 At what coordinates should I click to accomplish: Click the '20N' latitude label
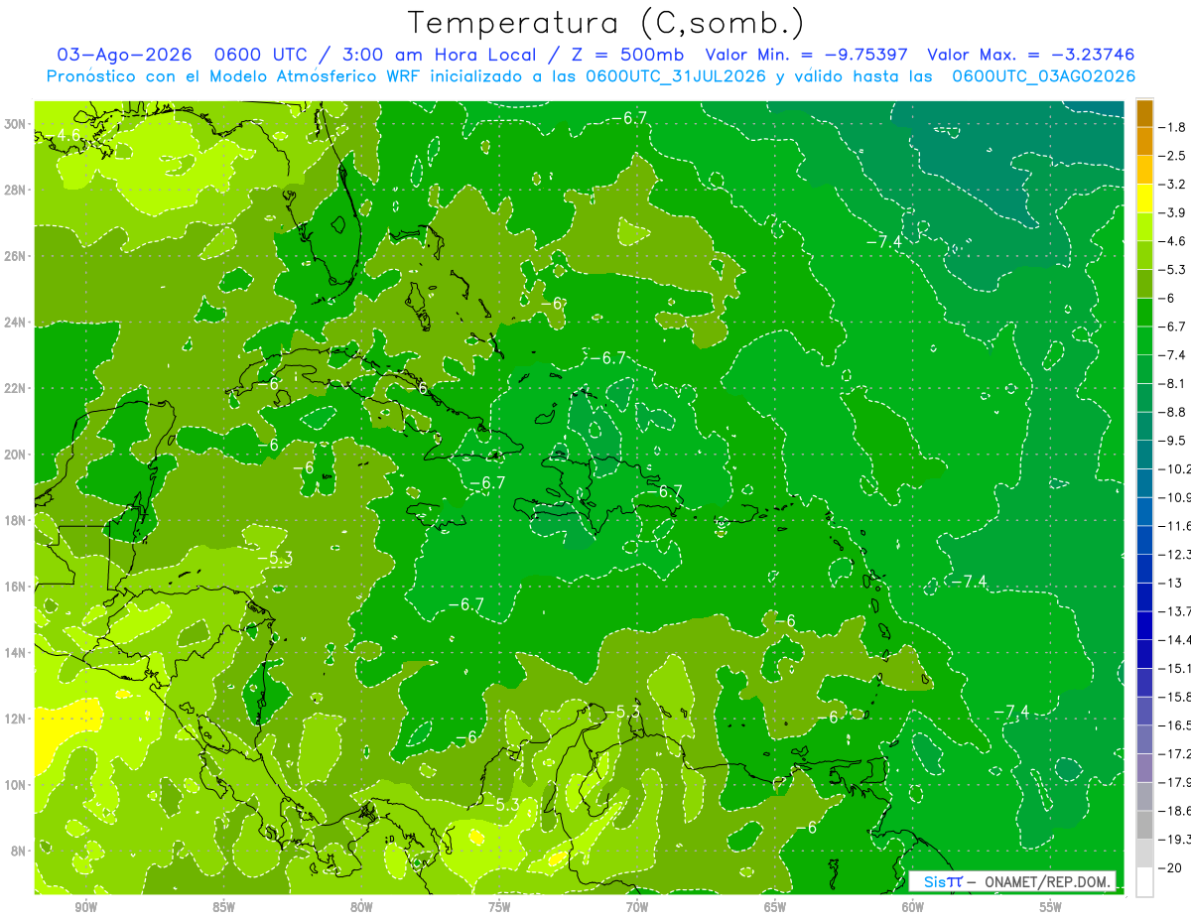coord(17,455)
